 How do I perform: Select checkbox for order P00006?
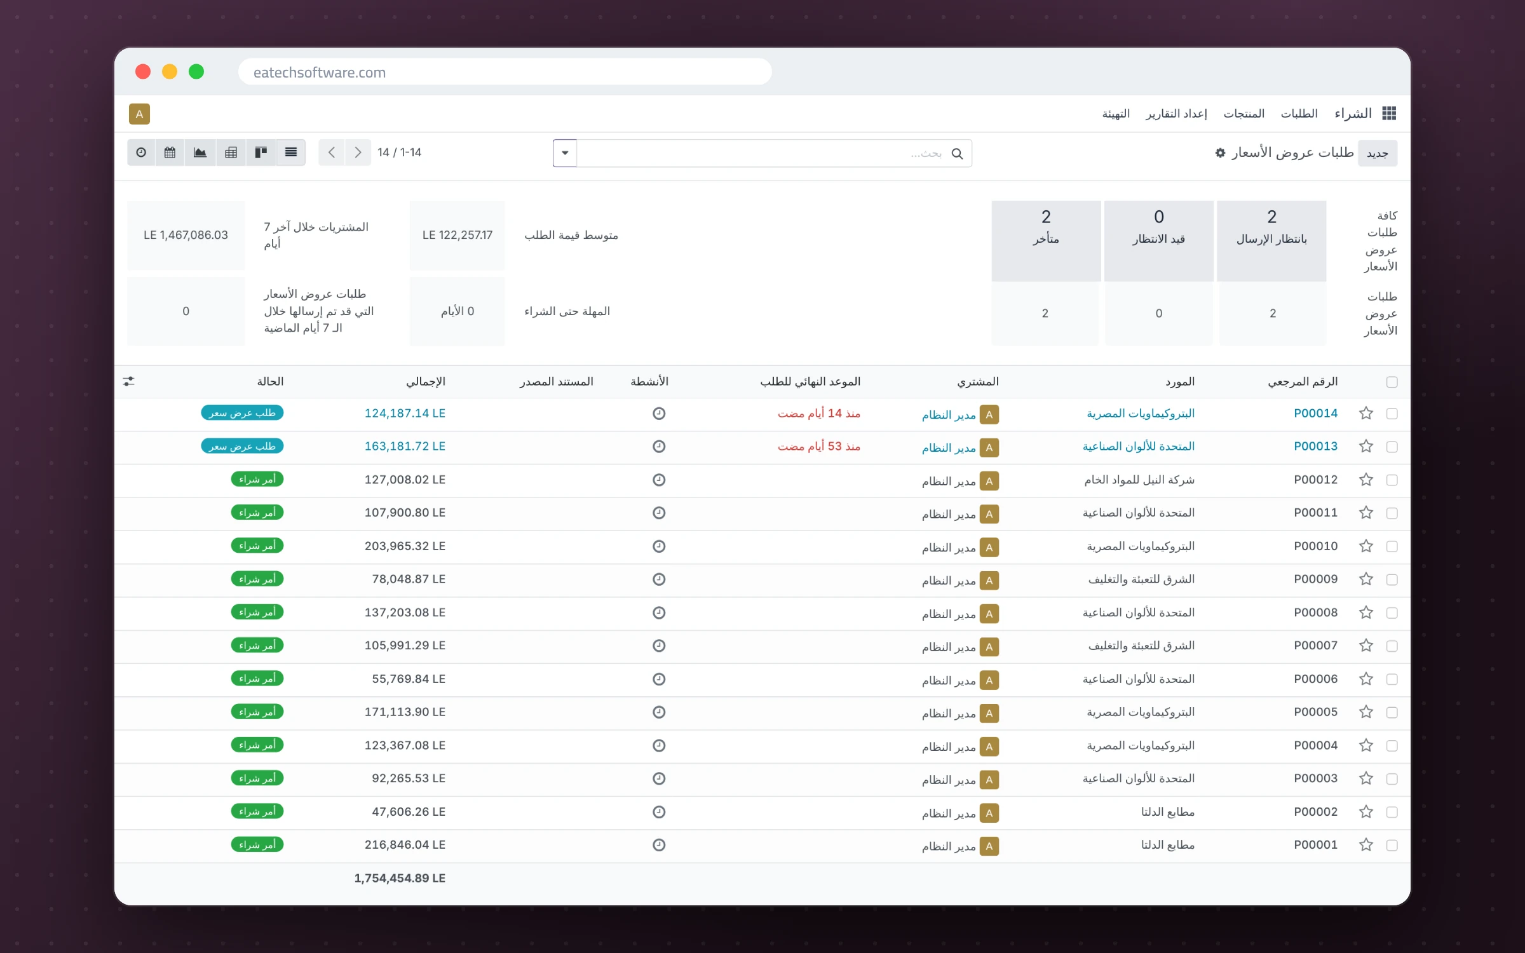coord(1392,679)
